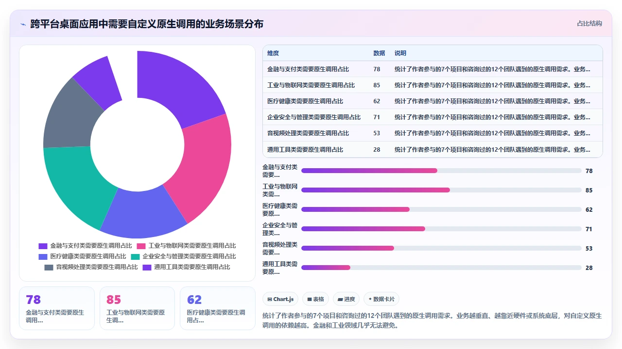This screenshot has width=622, height=349.
Task: Open the stat card with the large 62
Action: point(217,308)
